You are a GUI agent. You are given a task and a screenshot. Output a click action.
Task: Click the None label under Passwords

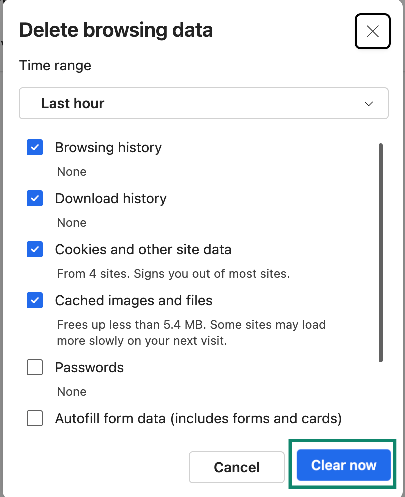(x=71, y=391)
